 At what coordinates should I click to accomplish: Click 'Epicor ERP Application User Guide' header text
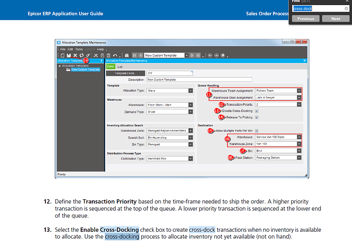pyautogui.click(x=65, y=14)
